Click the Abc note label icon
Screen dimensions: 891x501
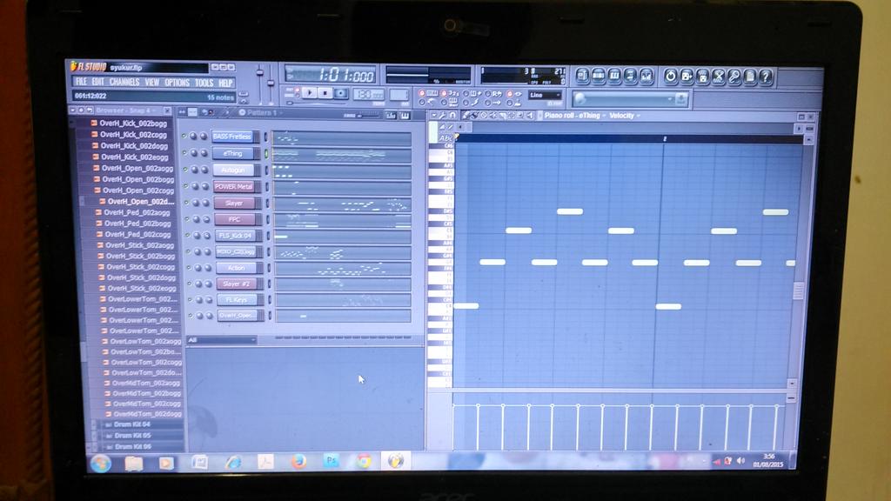(x=446, y=138)
